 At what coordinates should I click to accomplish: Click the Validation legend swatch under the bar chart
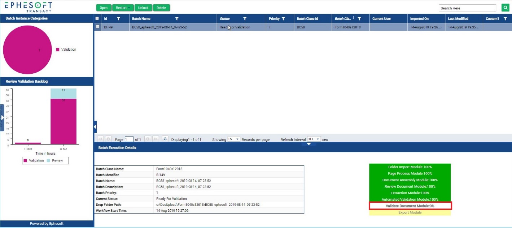click(25, 160)
